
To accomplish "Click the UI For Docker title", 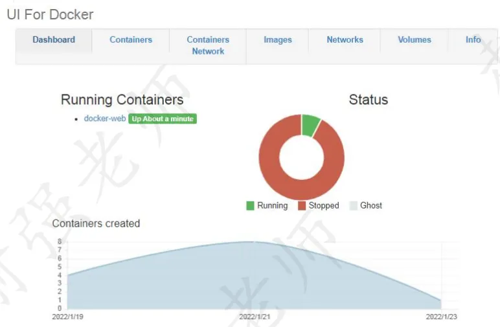I will click(50, 14).
